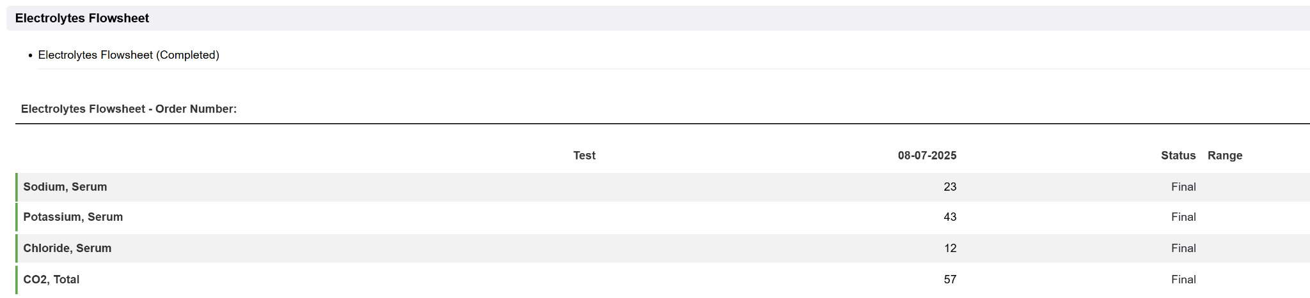This screenshot has width=1310, height=298.
Task: Open the Chloride, Serum test entry
Action: [67, 248]
